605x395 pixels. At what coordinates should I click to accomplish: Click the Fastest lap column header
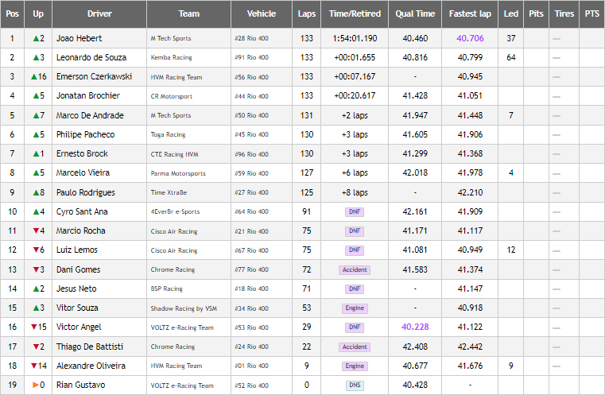pyautogui.click(x=471, y=14)
